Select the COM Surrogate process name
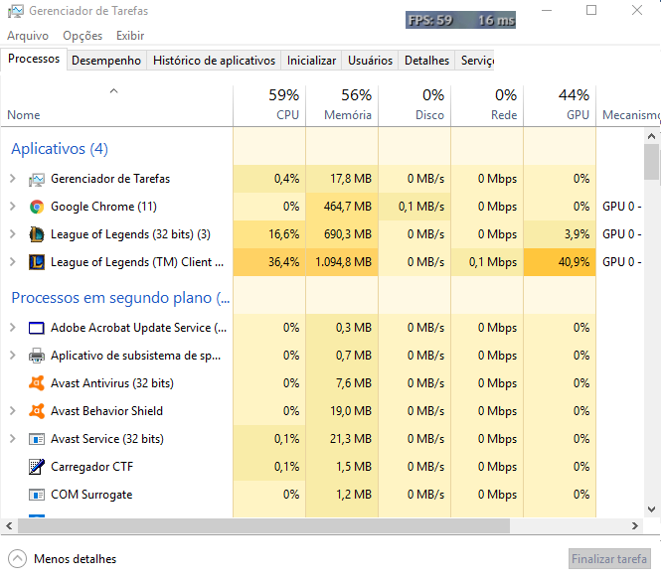 pyautogui.click(x=91, y=495)
